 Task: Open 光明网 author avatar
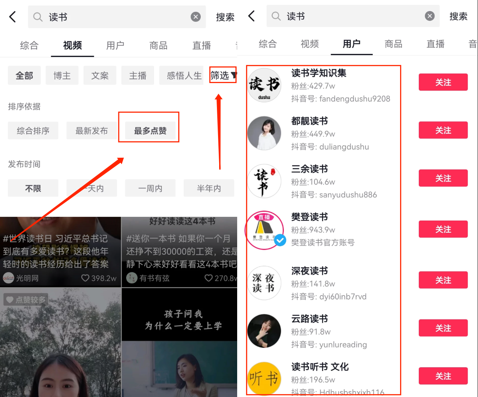(8, 278)
